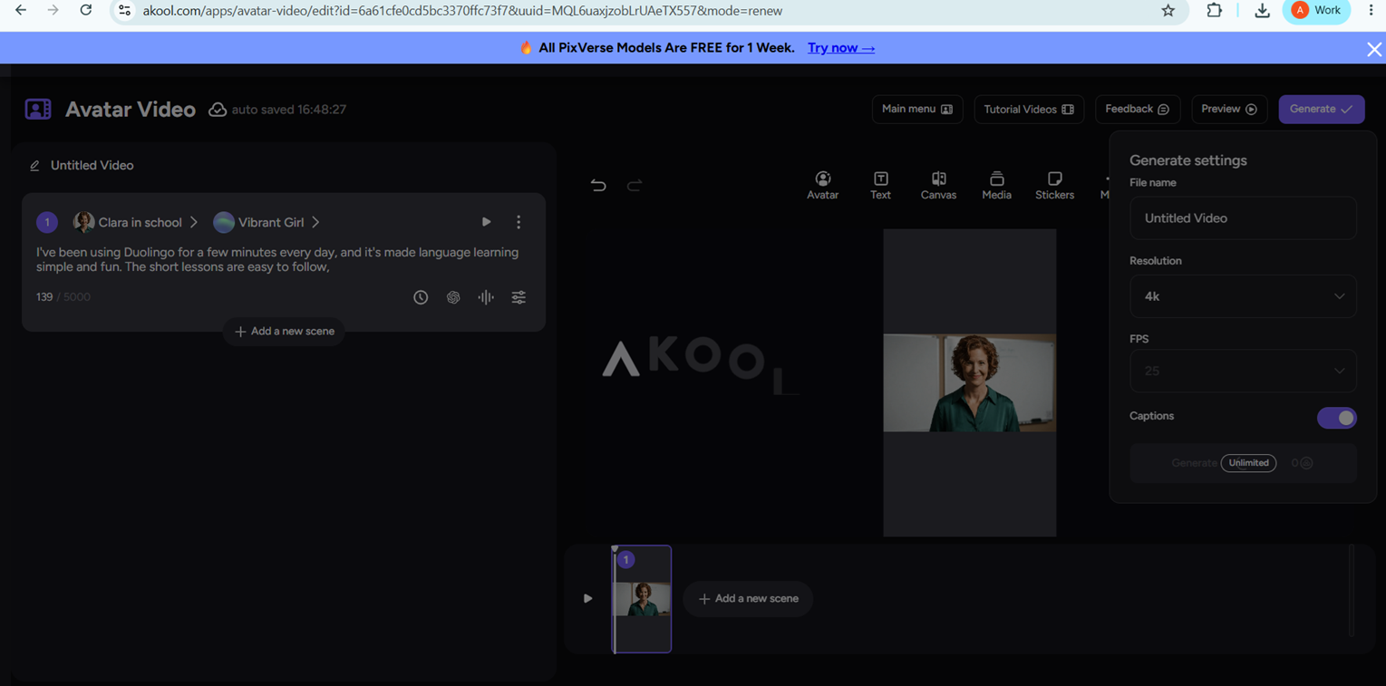Dismiss the PixVerse promo banner
This screenshot has width=1386, height=686.
click(x=1374, y=49)
